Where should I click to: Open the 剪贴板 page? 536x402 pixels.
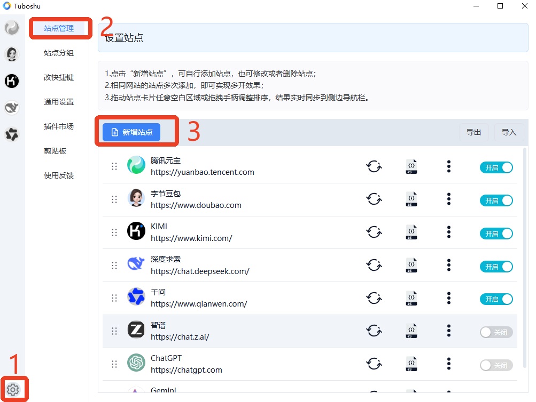(x=55, y=151)
